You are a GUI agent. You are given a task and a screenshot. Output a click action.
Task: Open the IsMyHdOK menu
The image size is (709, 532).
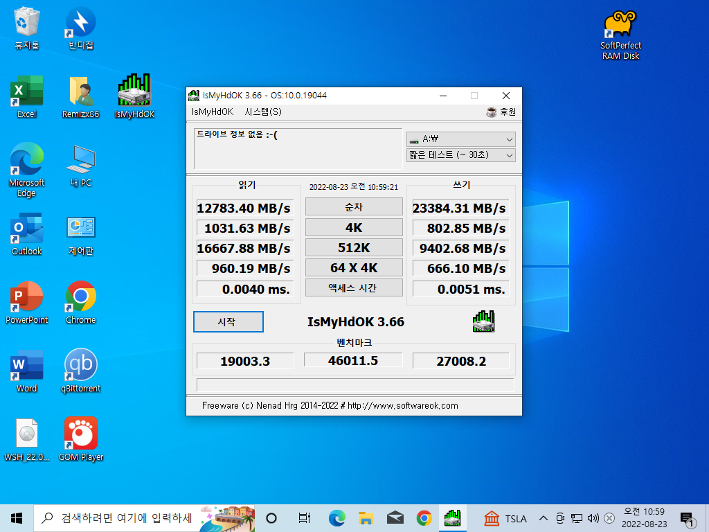(x=213, y=112)
